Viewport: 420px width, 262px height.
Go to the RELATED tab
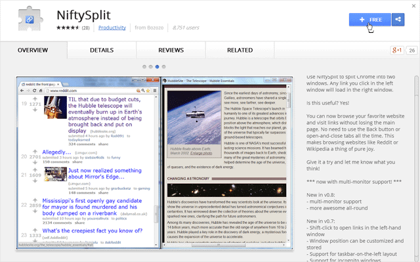pos(240,50)
